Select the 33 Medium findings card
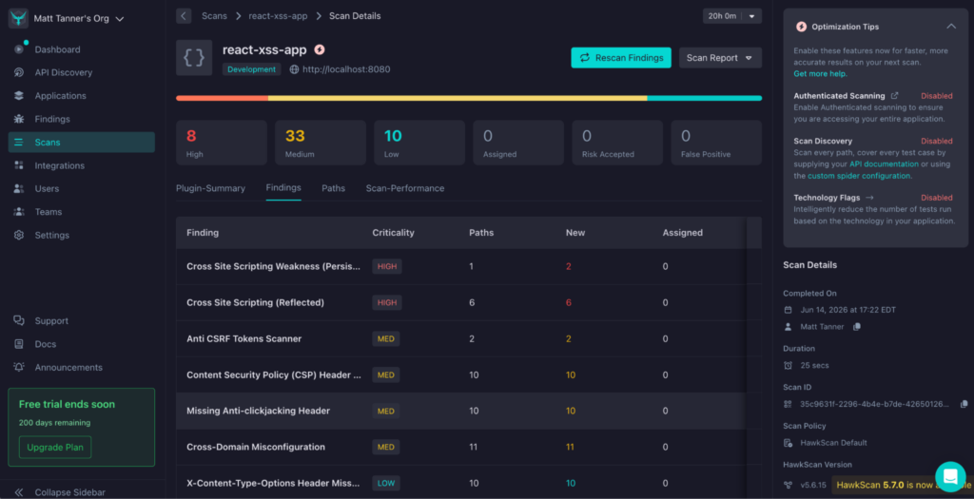 [321, 143]
